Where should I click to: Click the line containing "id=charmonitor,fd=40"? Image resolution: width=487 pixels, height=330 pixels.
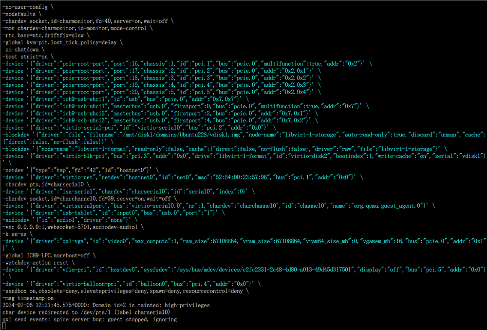point(88,21)
